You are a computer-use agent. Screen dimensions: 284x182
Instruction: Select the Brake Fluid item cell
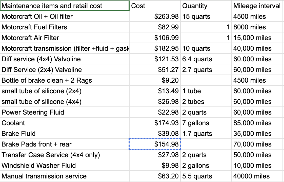pyautogui.click(x=65, y=134)
